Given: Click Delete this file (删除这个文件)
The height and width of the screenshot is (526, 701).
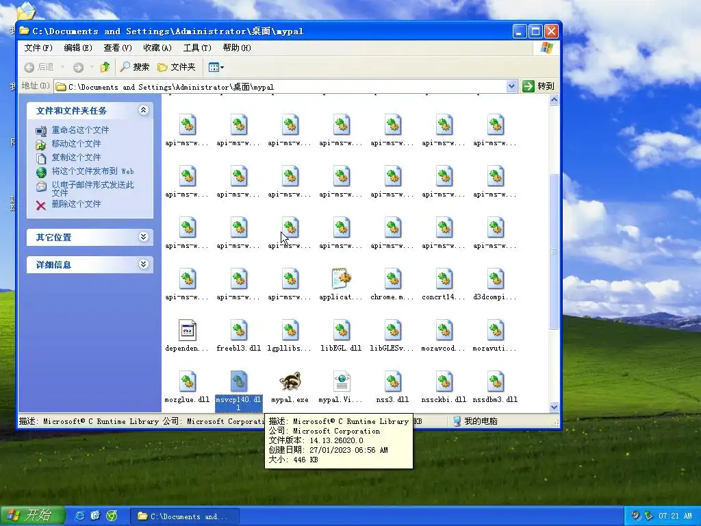Looking at the screenshot, I should pos(76,204).
